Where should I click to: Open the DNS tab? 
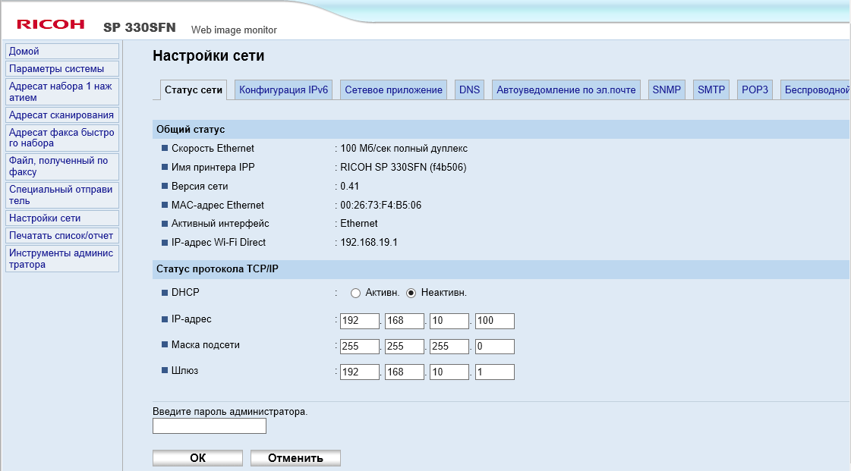[469, 90]
